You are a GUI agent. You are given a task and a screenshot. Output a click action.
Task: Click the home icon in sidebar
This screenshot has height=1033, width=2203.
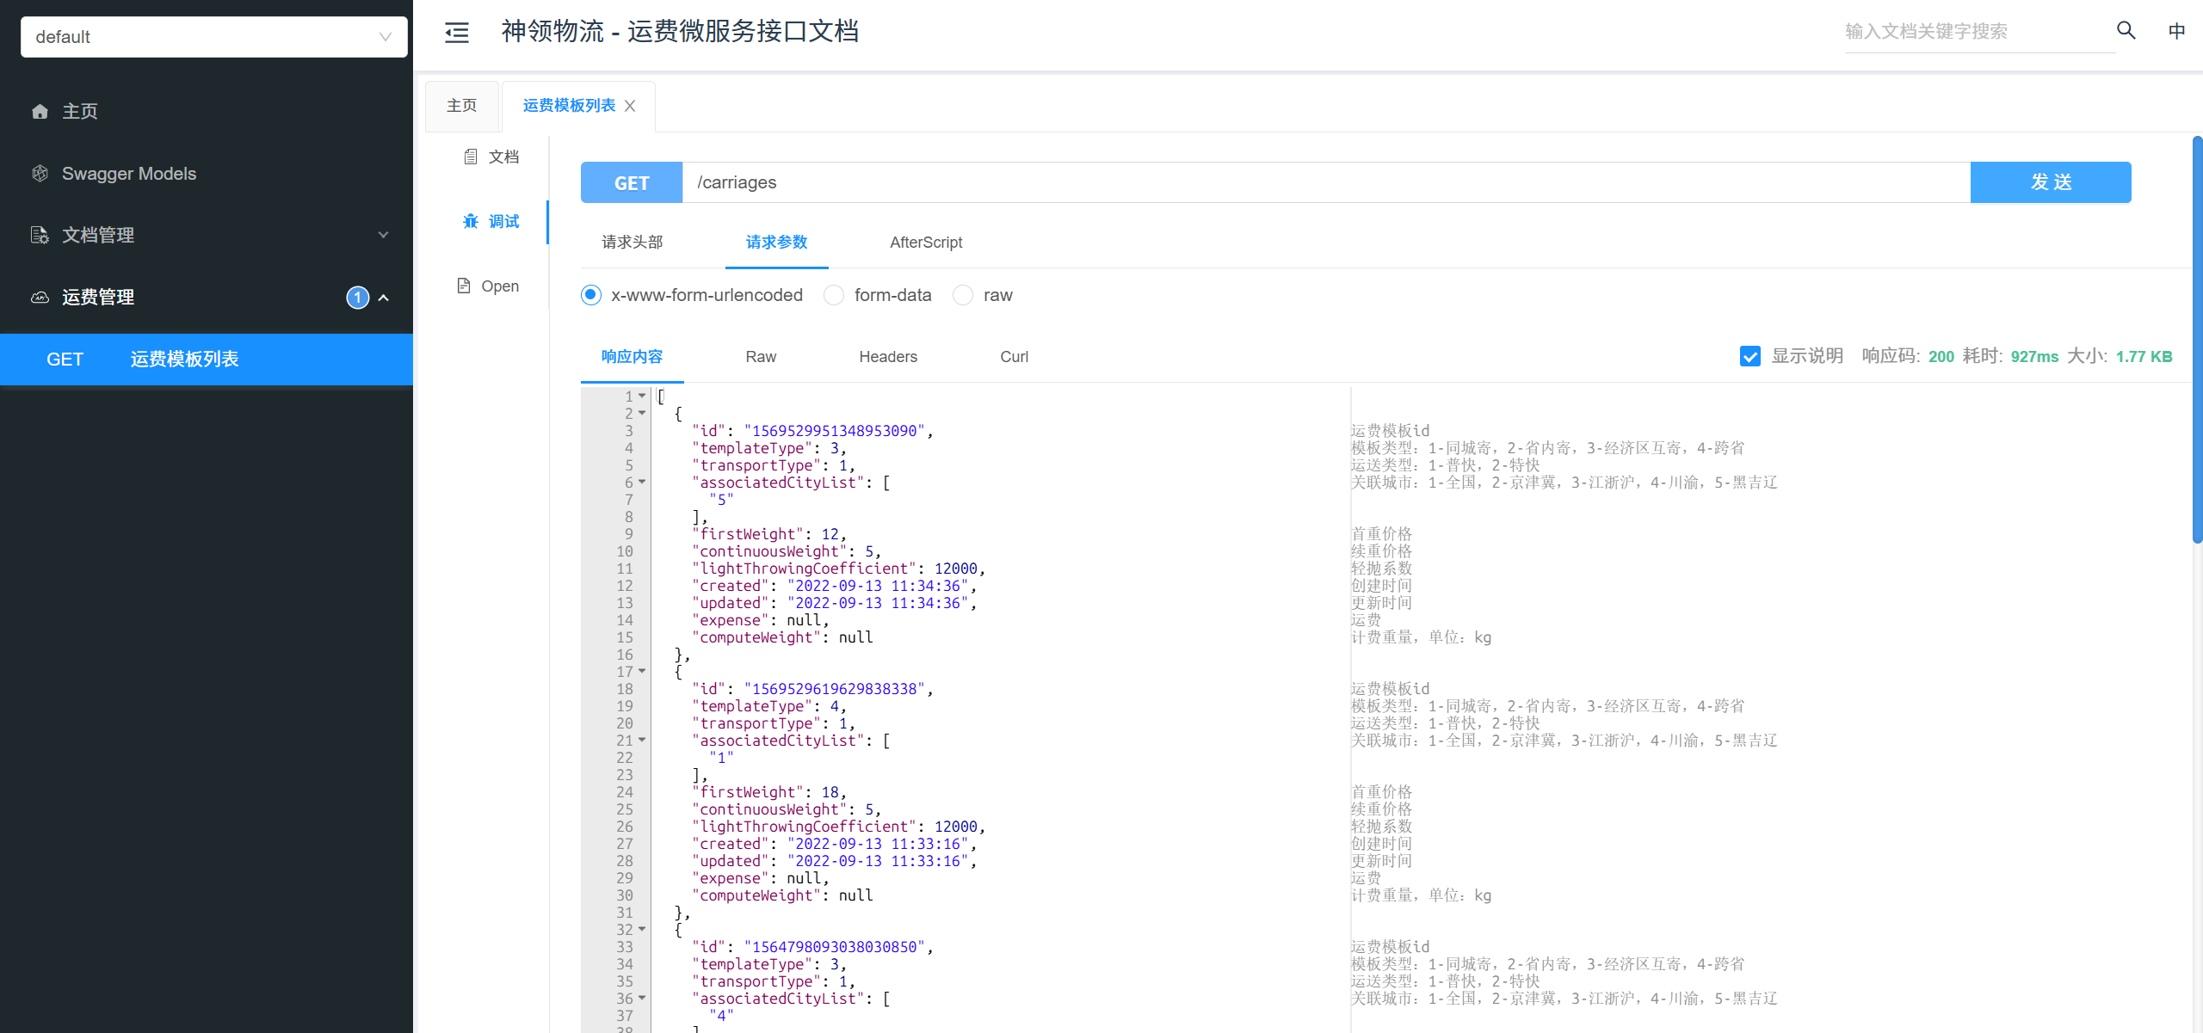pos(40,112)
